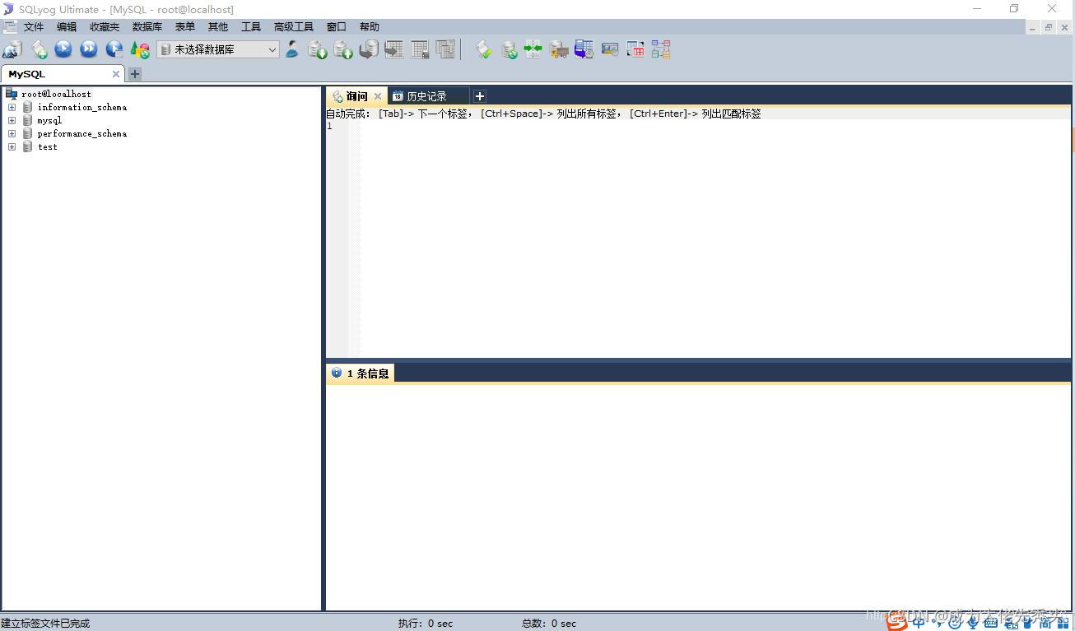Click the database with green up-arrow icon
1075x631 pixels.
pos(343,49)
